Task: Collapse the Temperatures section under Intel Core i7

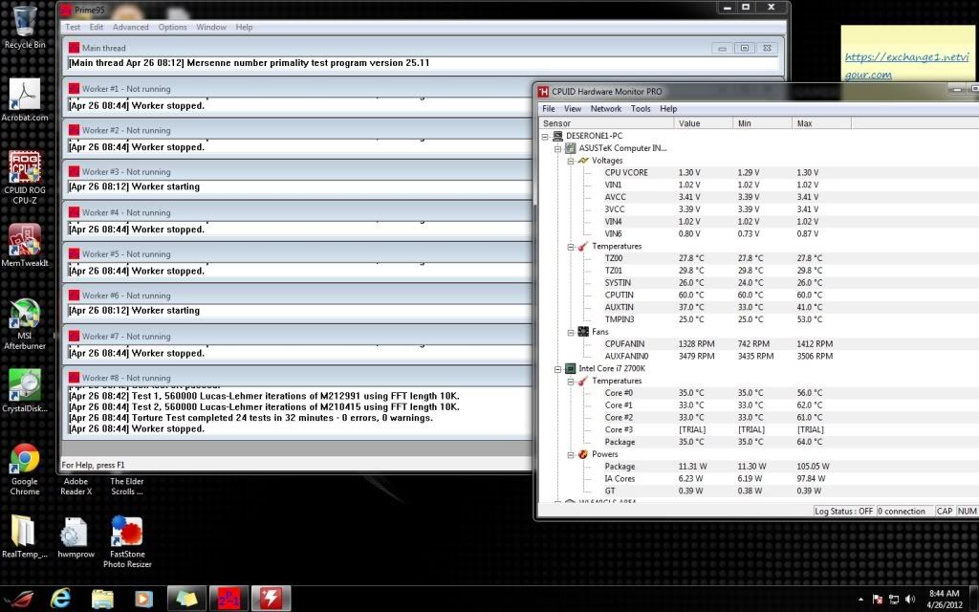Action: pyautogui.click(x=571, y=381)
